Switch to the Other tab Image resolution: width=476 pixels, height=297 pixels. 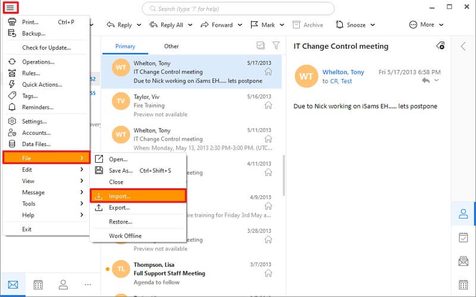171,46
